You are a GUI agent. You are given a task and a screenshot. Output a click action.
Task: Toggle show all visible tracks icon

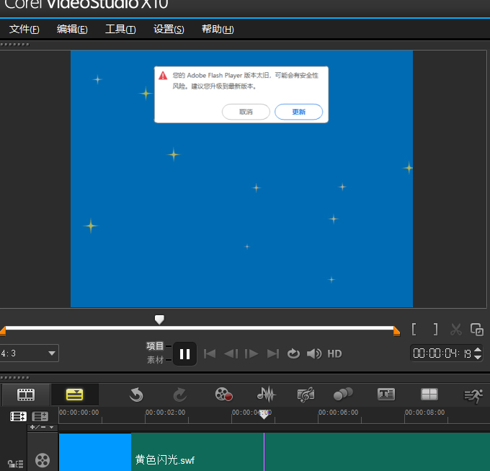(x=18, y=417)
